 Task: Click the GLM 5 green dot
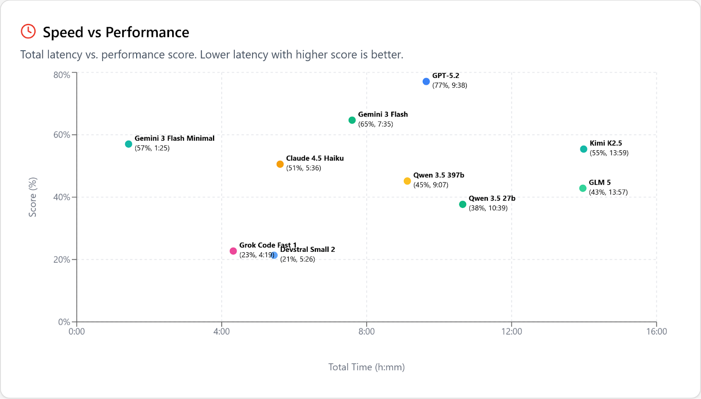(x=582, y=188)
